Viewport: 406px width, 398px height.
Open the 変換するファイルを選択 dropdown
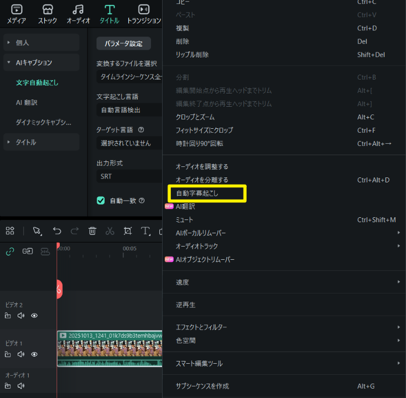click(129, 77)
